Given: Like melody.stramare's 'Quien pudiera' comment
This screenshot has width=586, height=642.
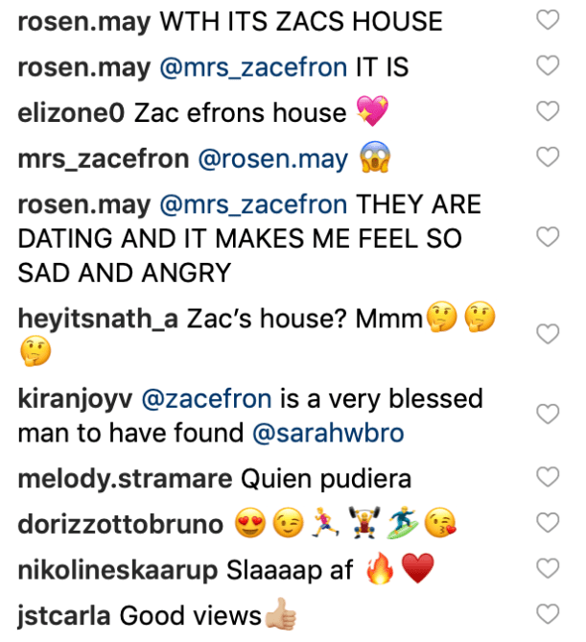Looking at the screenshot, I should pos(548,476).
